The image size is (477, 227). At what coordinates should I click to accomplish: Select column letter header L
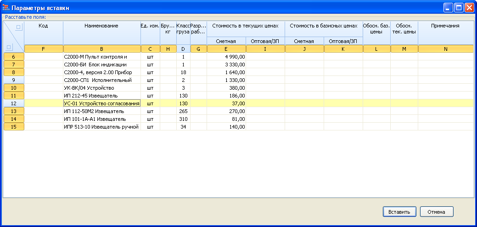(x=376, y=49)
